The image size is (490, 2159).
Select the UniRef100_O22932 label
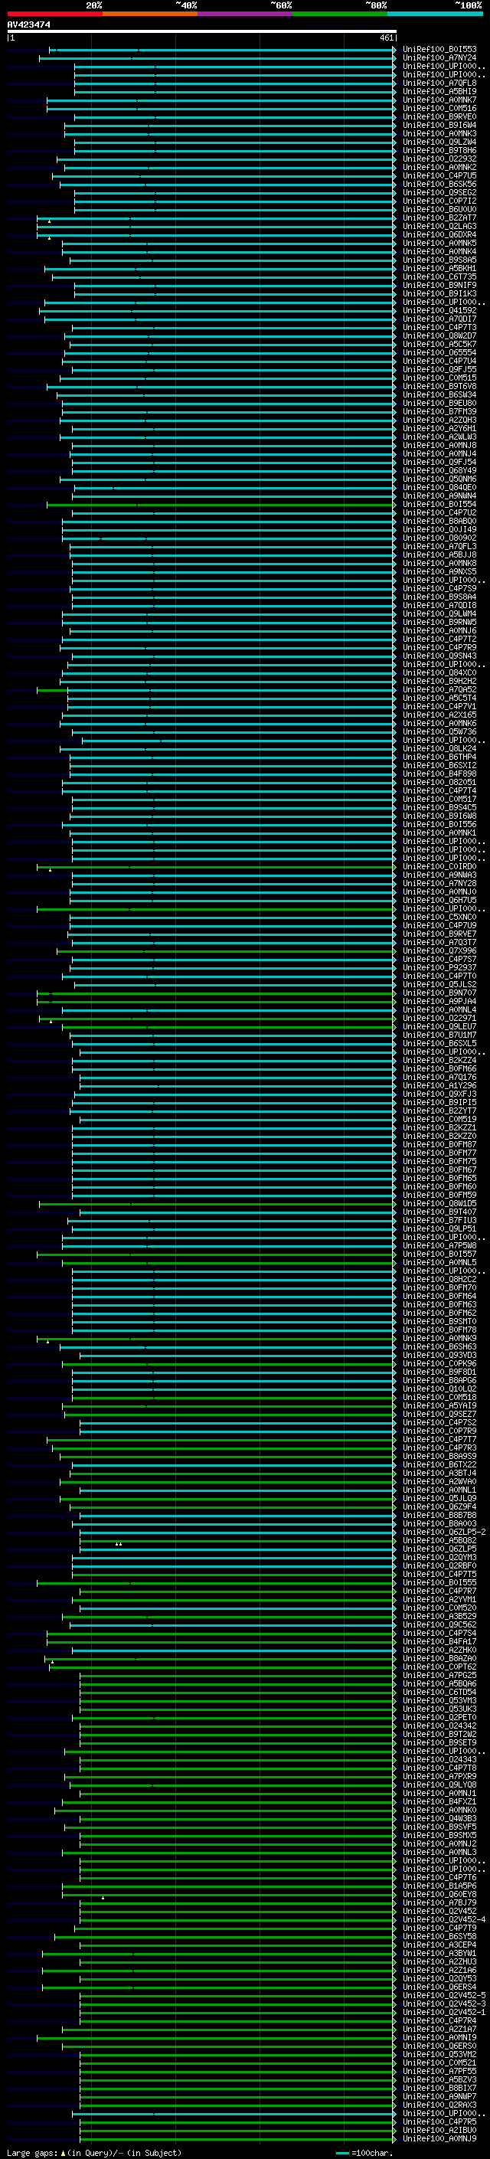(439, 159)
